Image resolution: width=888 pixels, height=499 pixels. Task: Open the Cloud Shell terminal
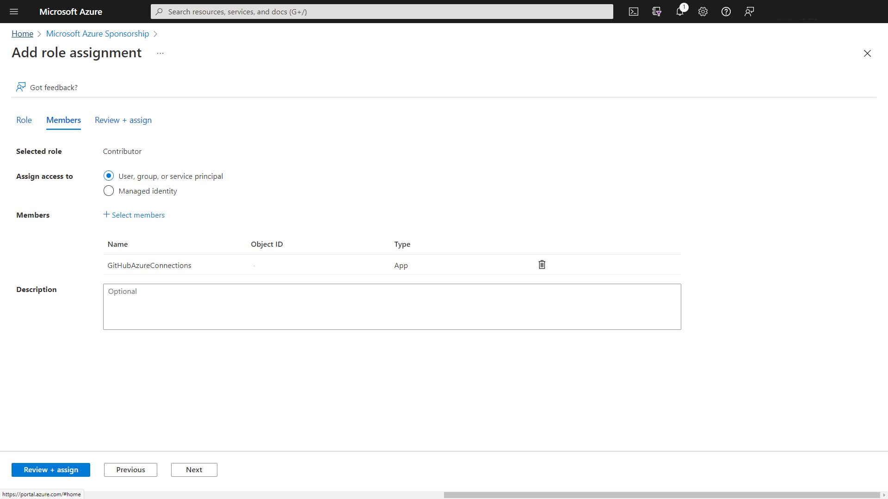coord(633,12)
